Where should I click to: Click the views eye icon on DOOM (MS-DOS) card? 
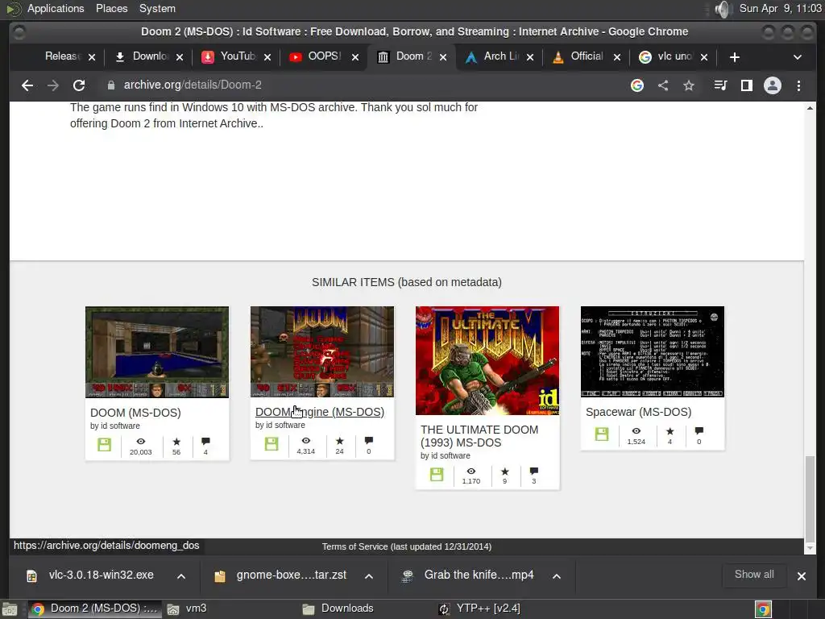(x=140, y=441)
